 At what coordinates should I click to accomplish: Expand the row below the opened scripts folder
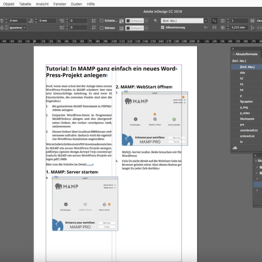pyautogui.click(x=257, y=179)
